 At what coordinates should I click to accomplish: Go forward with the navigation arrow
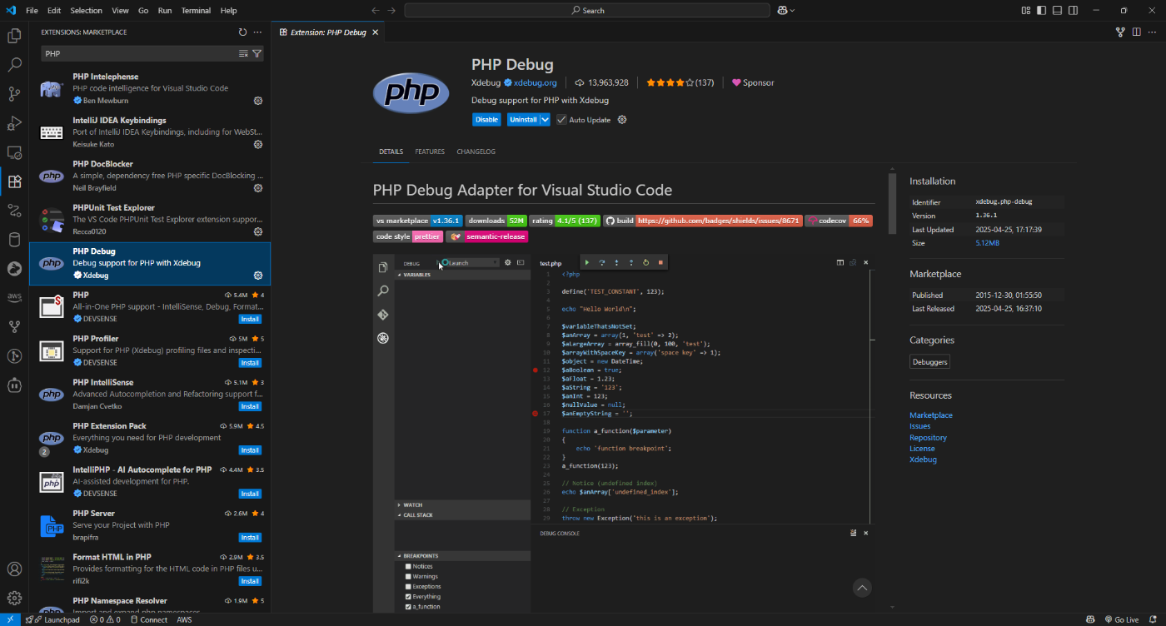click(391, 11)
